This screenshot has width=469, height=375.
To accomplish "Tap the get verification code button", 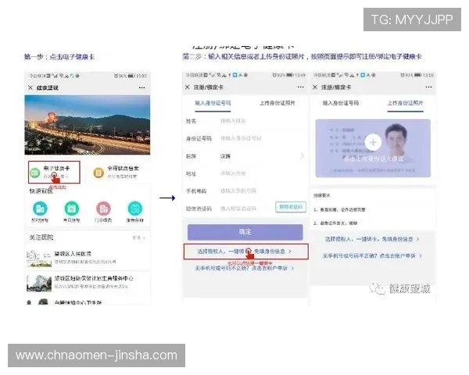I will point(291,207).
